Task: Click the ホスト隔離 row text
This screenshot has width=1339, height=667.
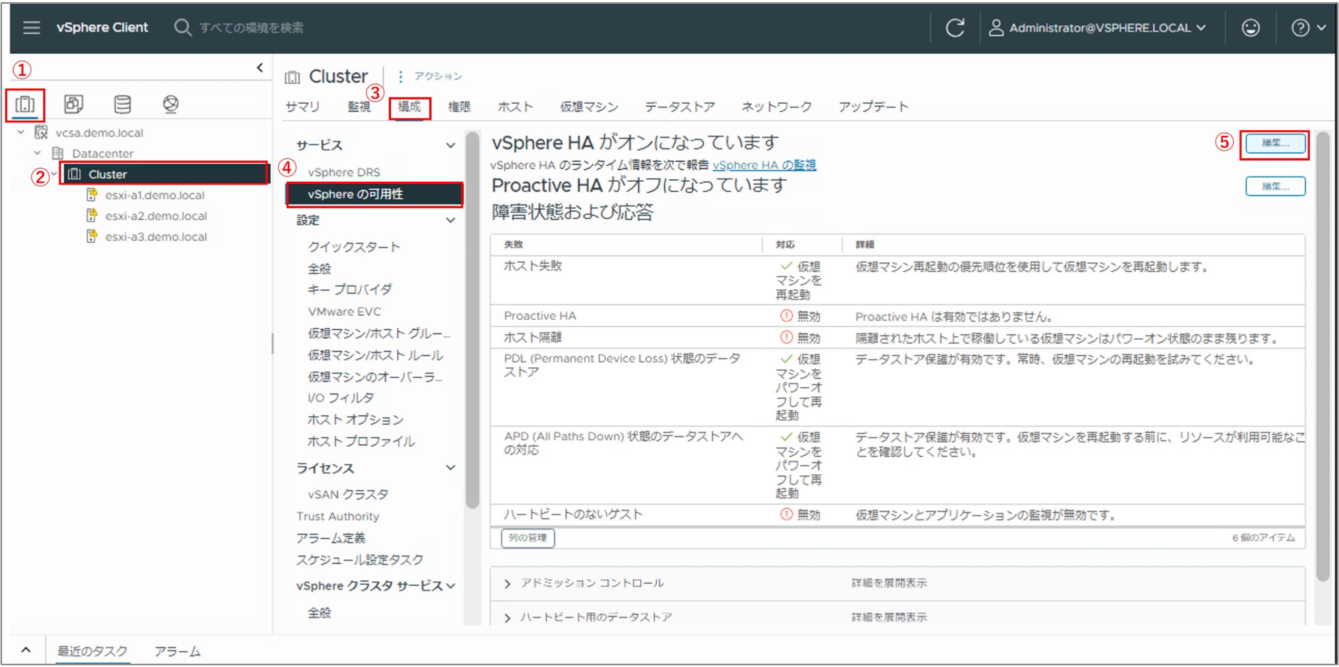Action: coord(533,337)
